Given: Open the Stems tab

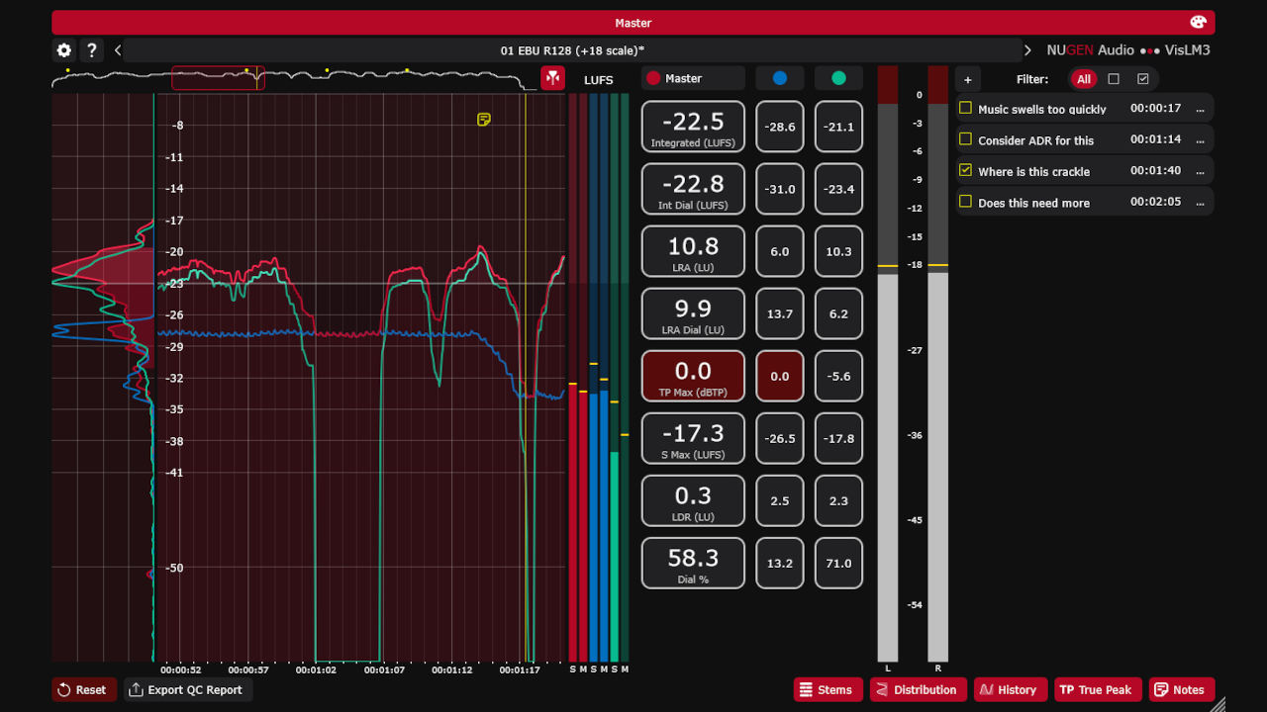Looking at the screenshot, I should tap(828, 689).
